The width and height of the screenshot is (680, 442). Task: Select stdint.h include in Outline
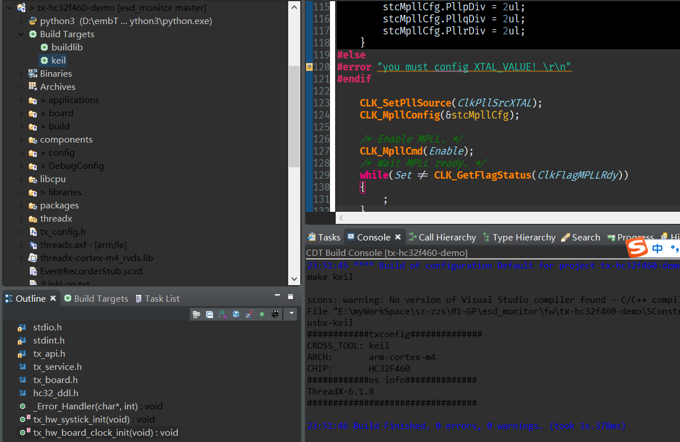pyautogui.click(x=49, y=341)
